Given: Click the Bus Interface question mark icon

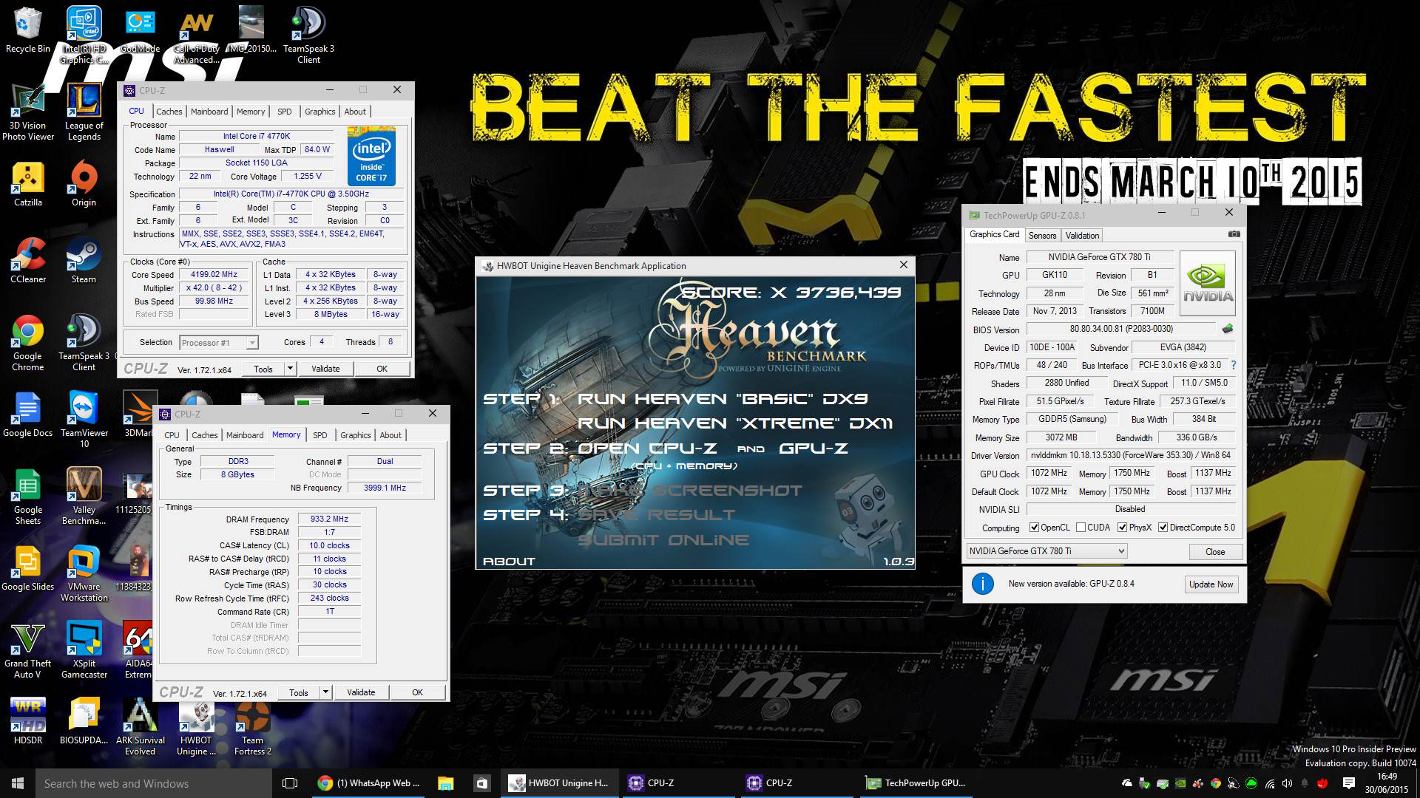Looking at the screenshot, I should click(1233, 365).
